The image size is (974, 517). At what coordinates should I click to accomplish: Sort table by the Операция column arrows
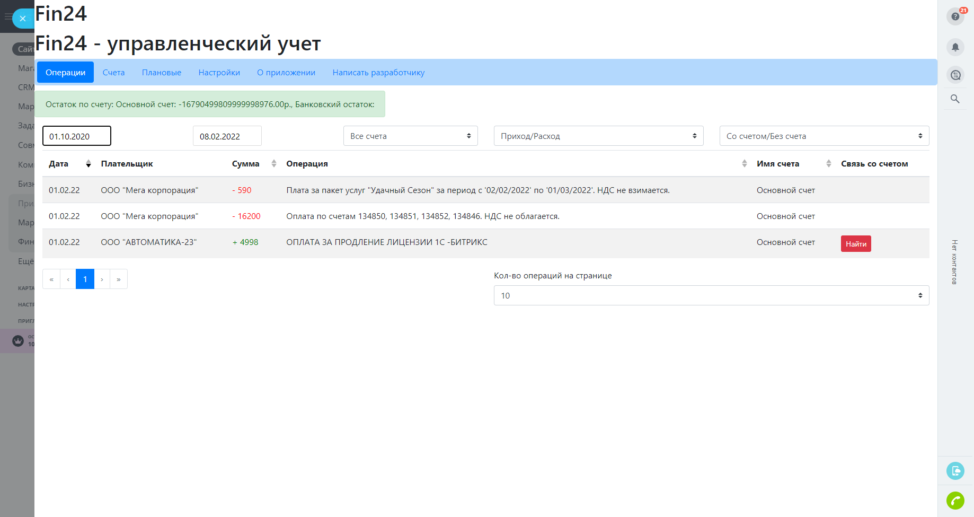[745, 164]
